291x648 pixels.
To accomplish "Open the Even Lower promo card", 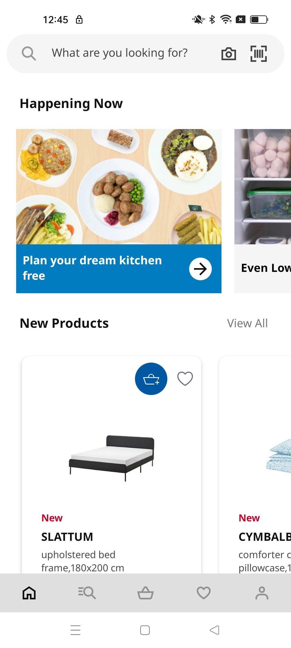I will point(263,211).
